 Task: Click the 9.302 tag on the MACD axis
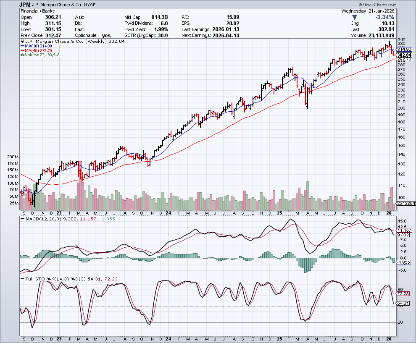tap(403, 235)
